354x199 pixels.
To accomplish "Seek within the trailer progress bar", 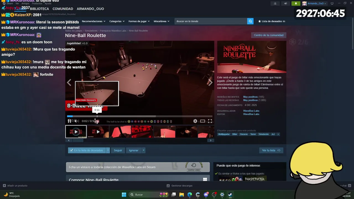I will [x=140, y=116].
